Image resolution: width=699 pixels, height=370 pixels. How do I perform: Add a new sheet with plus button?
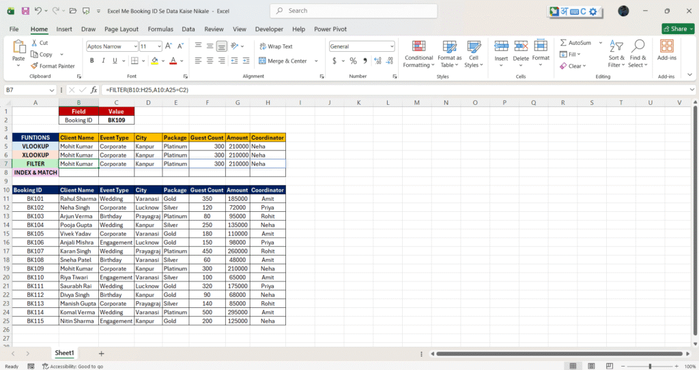pos(101,354)
